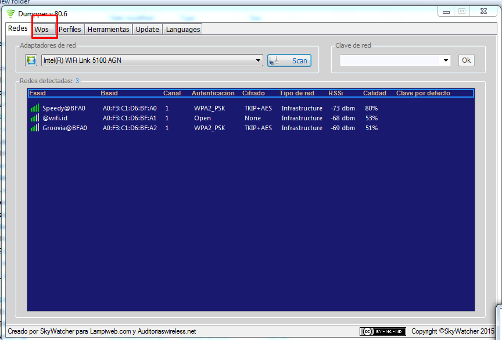The width and height of the screenshot is (502, 340).
Task: Click signal icon of Groovia@BFA0
Action: point(35,128)
